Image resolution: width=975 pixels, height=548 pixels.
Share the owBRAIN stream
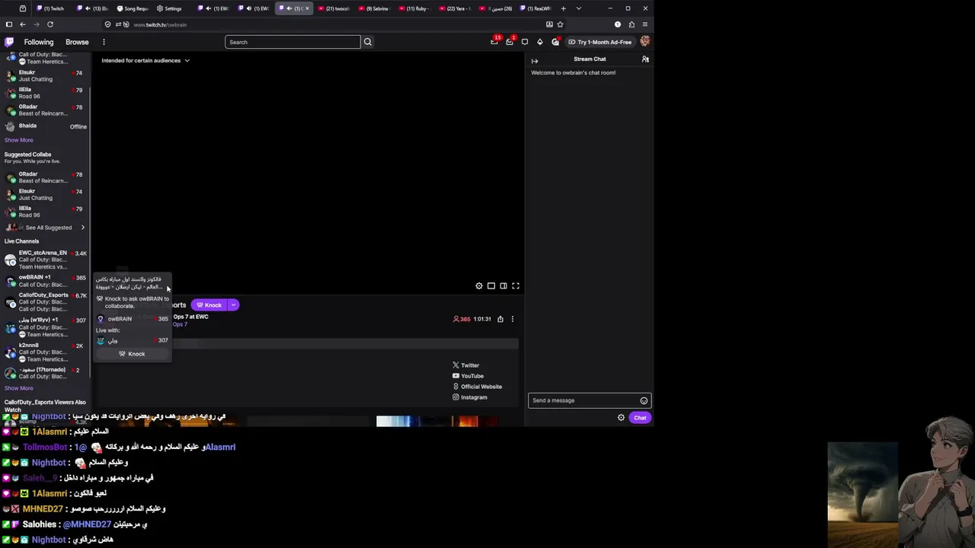(x=500, y=319)
